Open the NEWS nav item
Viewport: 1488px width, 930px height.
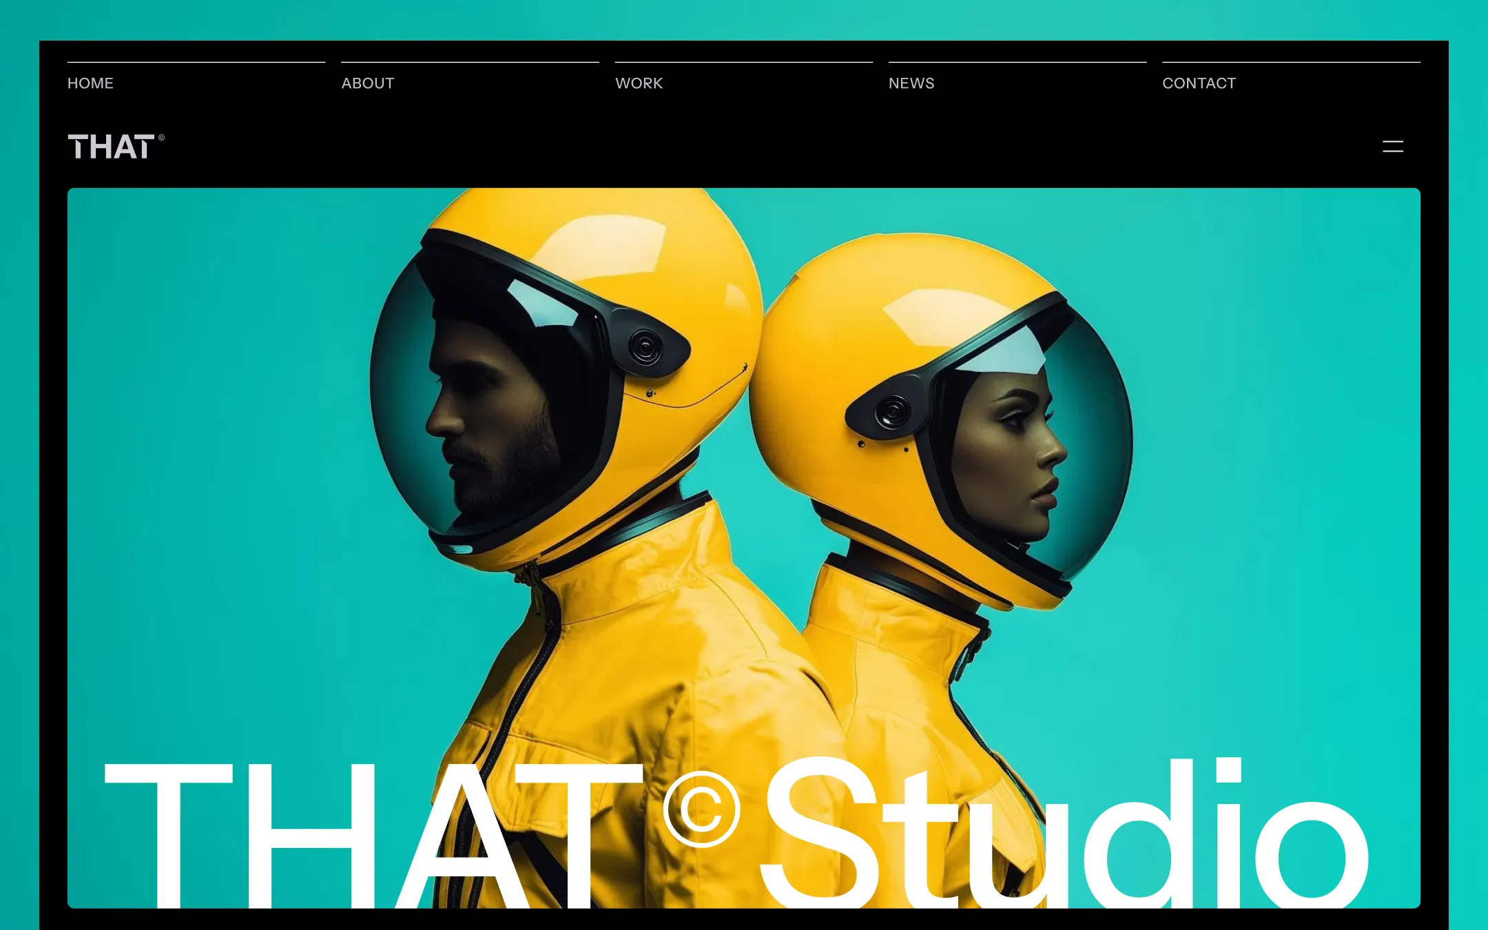tap(911, 83)
